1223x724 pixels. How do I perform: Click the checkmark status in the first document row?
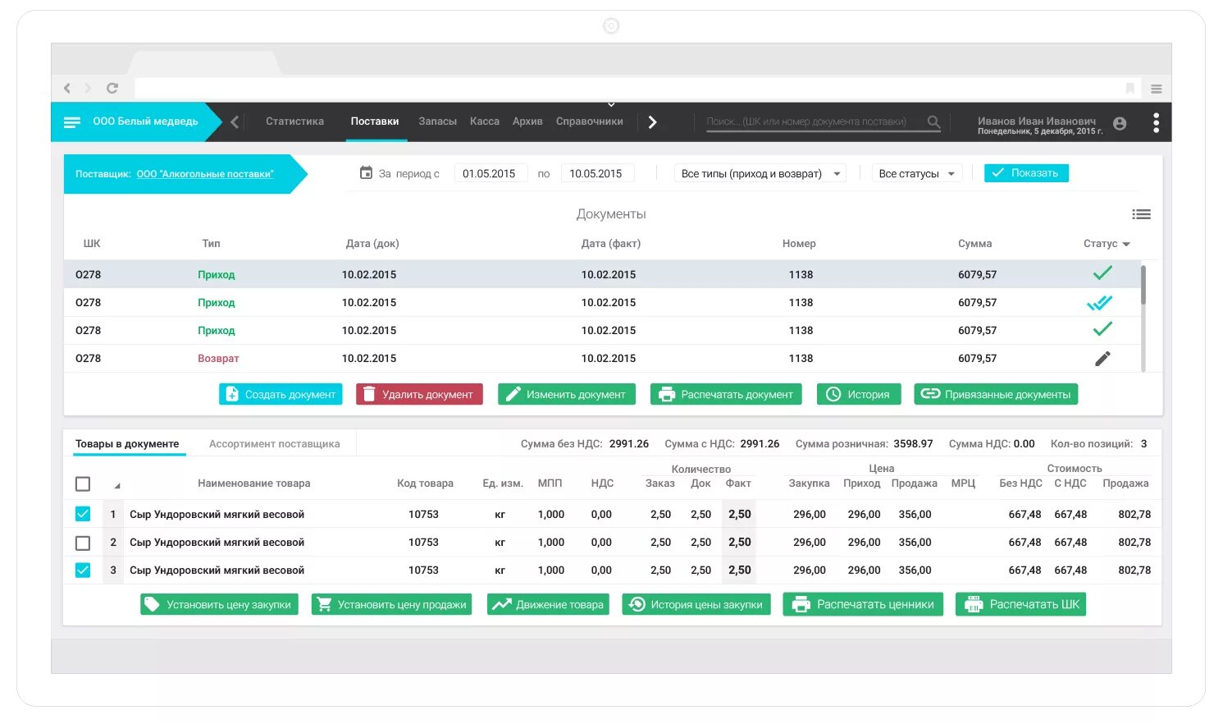tap(1102, 273)
